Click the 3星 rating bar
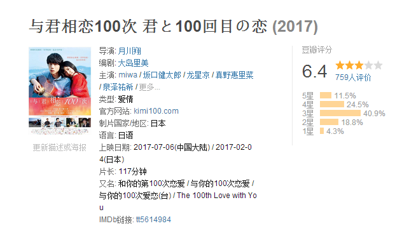The image size is (416, 233). click(340, 113)
